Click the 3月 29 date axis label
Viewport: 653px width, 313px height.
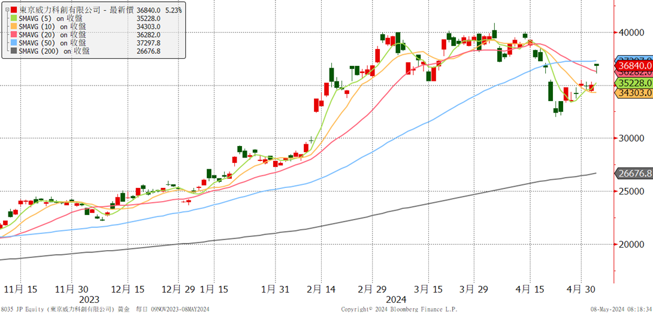(x=474, y=289)
